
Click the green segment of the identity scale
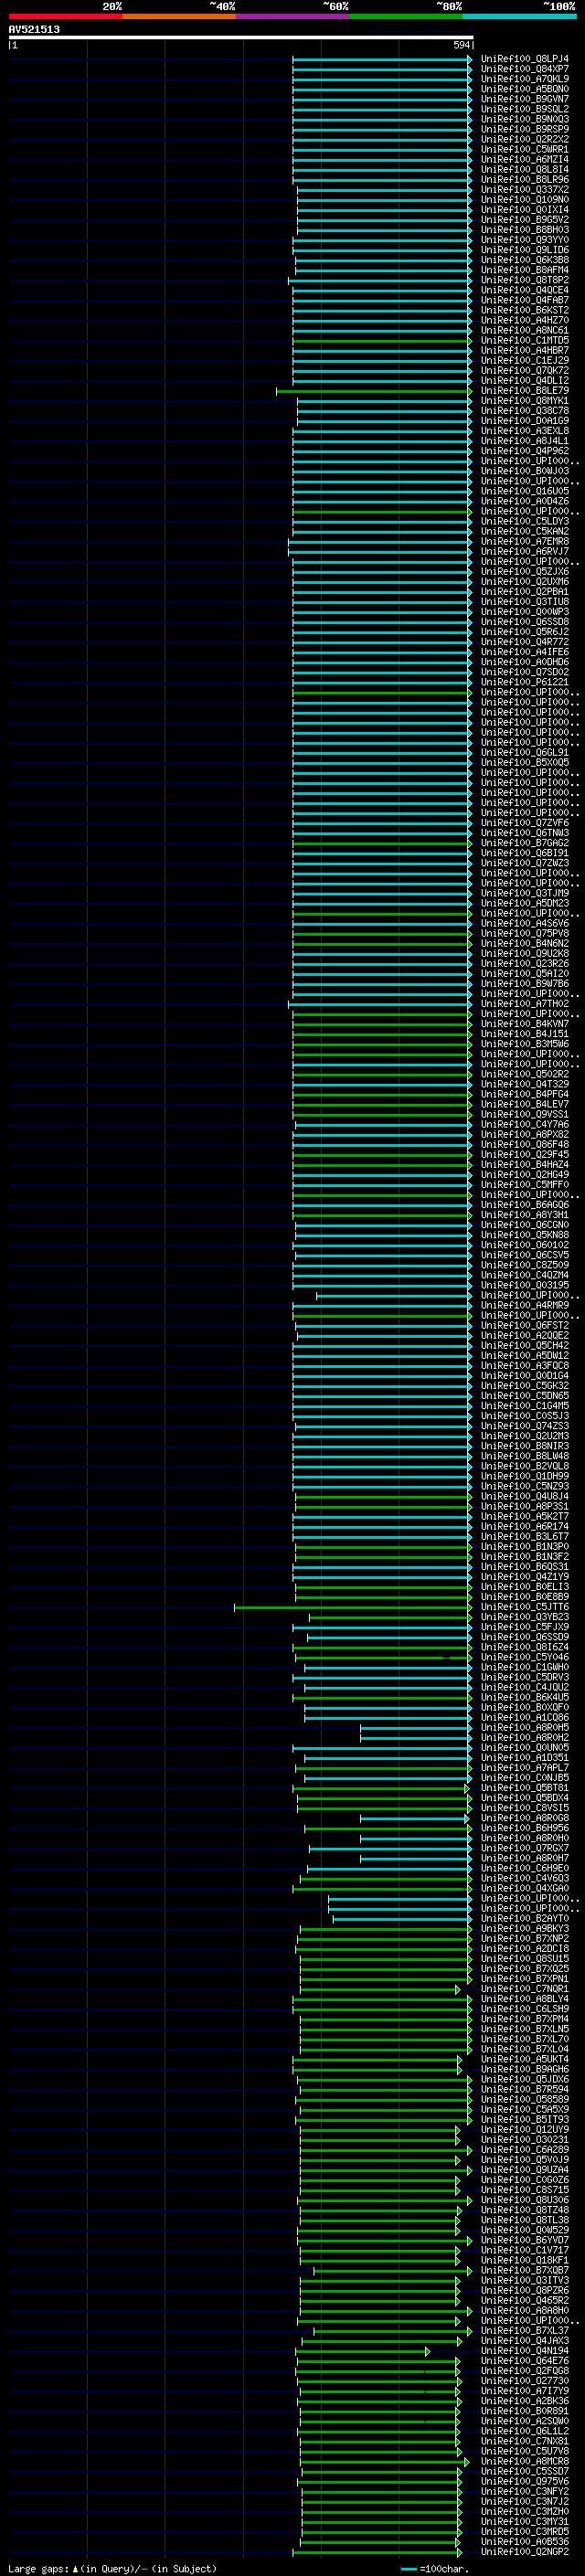tap(406, 16)
